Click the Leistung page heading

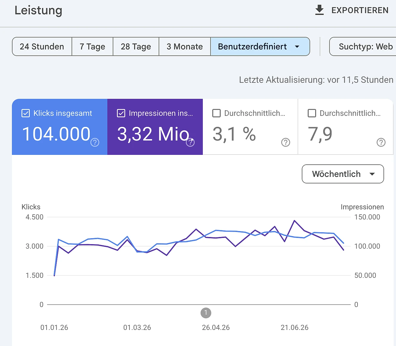(x=38, y=10)
